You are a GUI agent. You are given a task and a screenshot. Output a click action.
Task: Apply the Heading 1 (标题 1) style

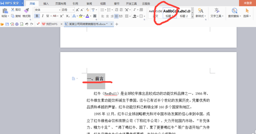click(170, 13)
